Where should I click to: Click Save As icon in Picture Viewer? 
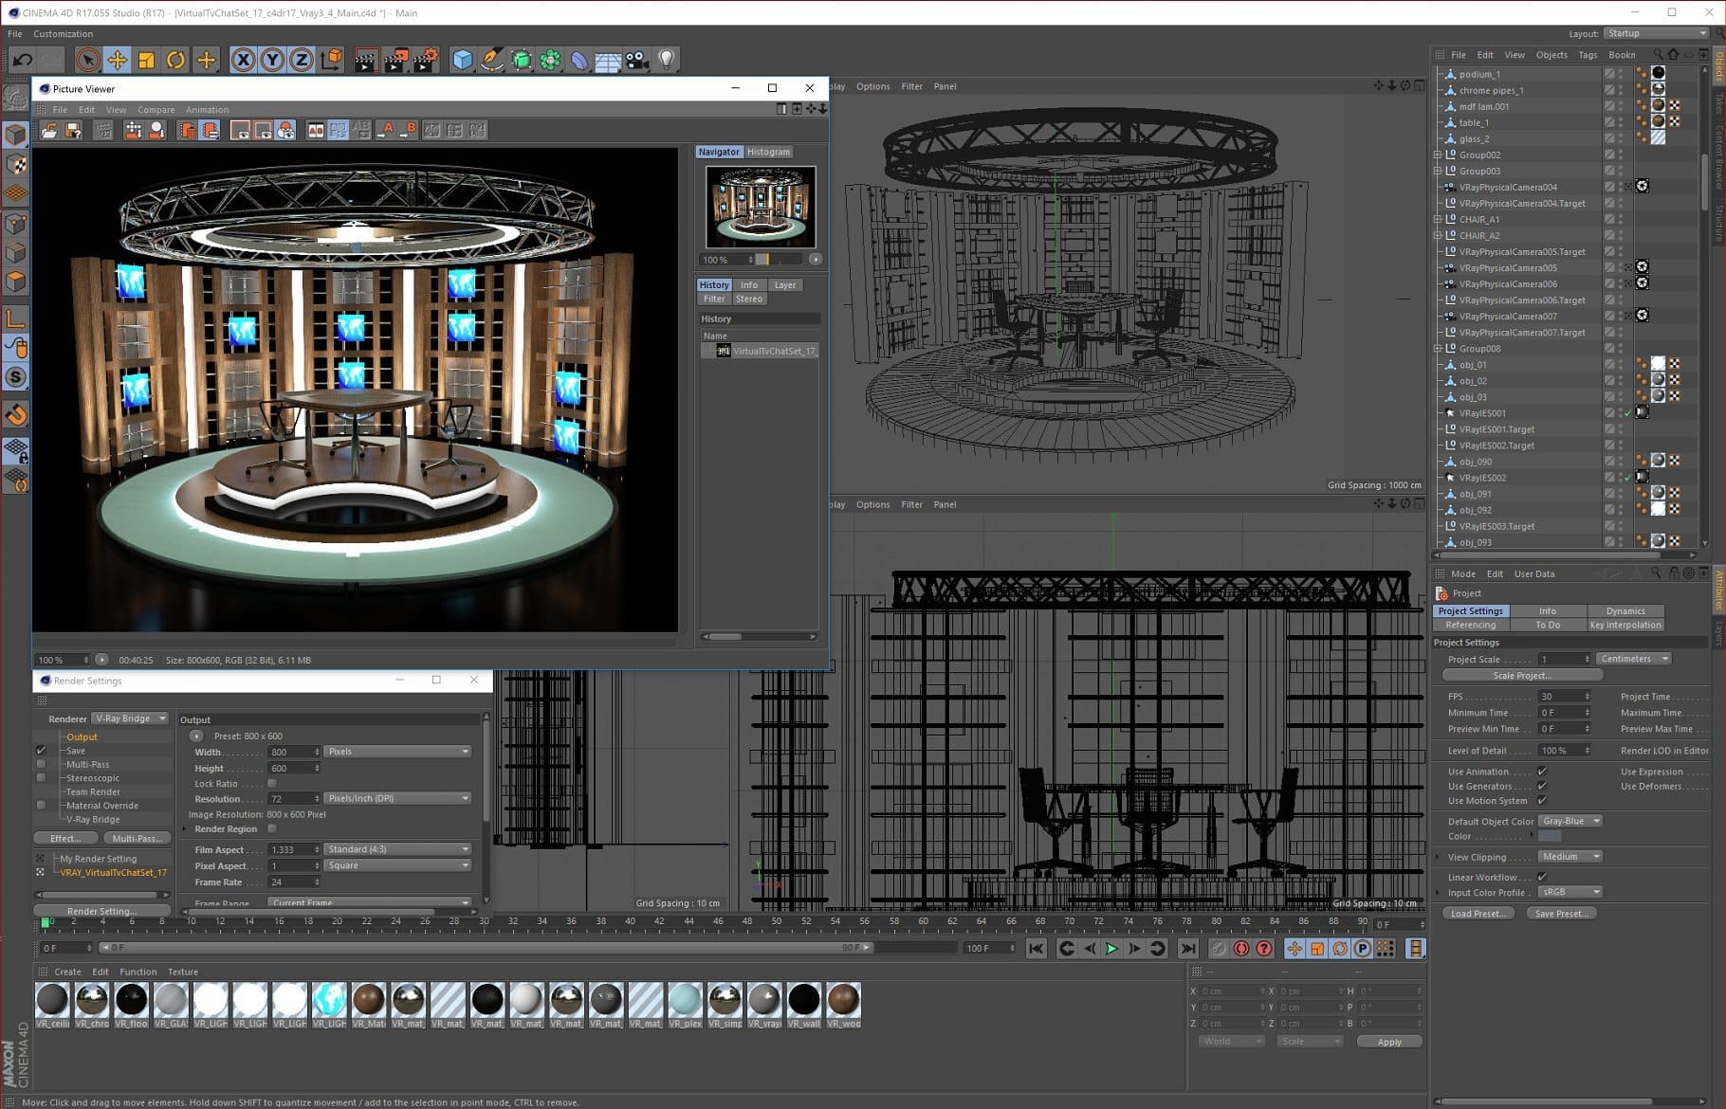73,131
